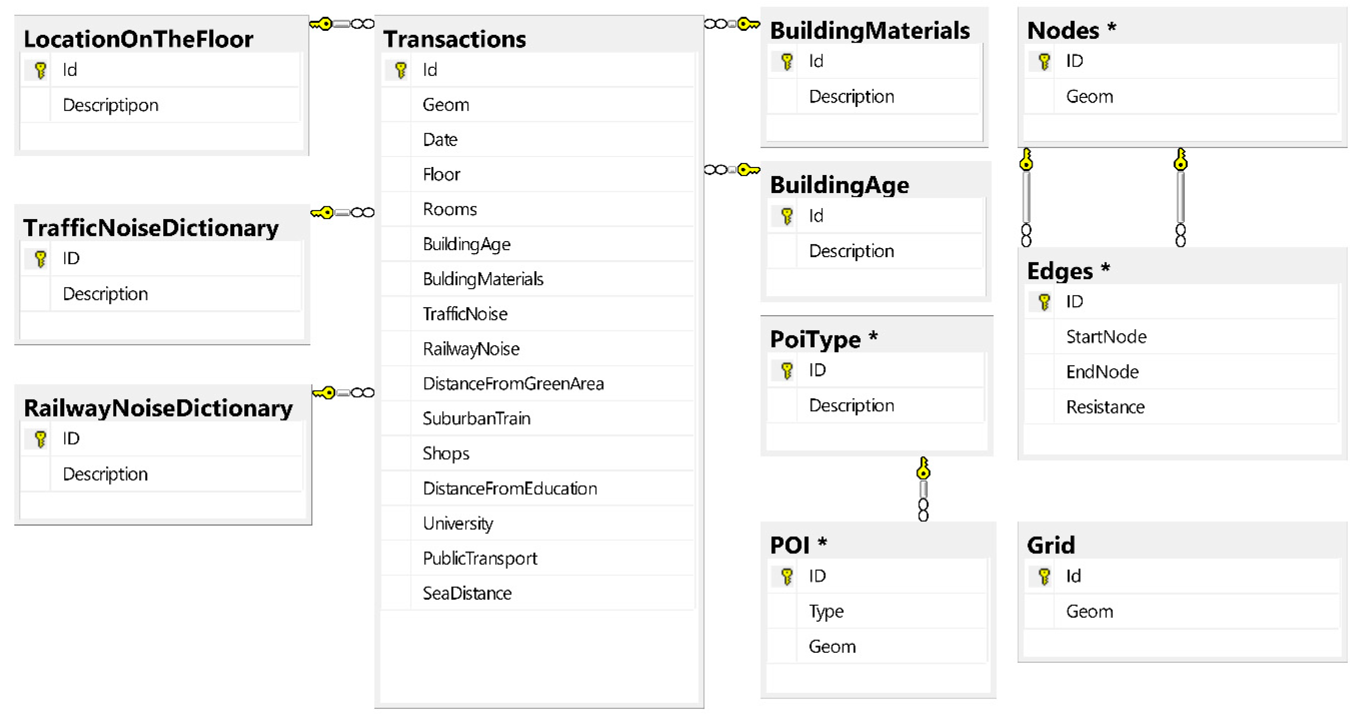Screen dimensions: 1358x717
Task: Select the Transactions table title
Action: [x=454, y=39]
